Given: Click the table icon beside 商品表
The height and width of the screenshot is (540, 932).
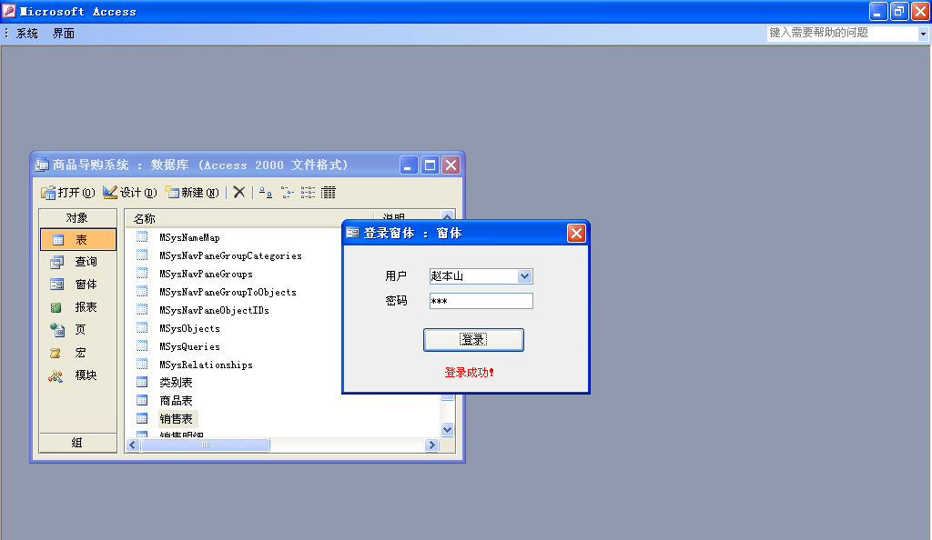Looking at the screenshot, I should coord(142,400).
